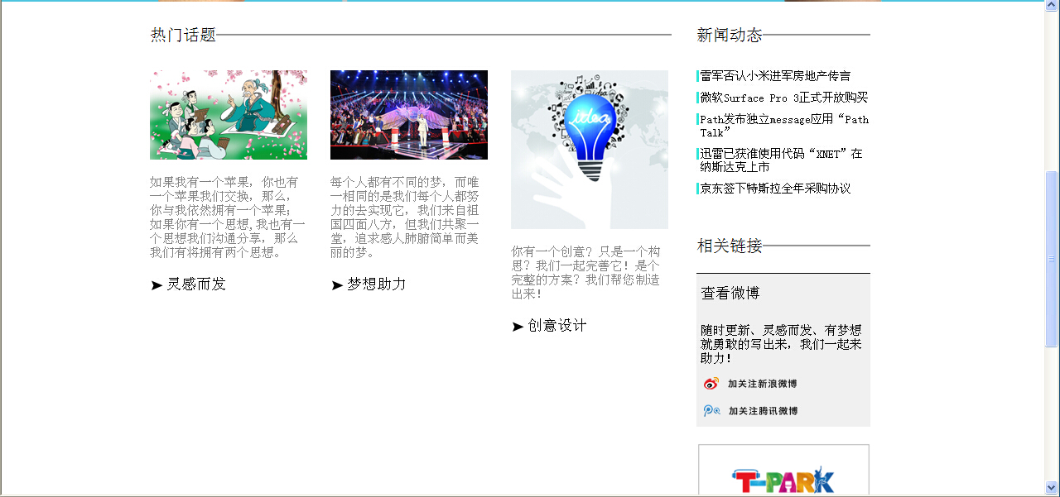
Task: Click the stage show thumbnail image
Action: point(409,115)
